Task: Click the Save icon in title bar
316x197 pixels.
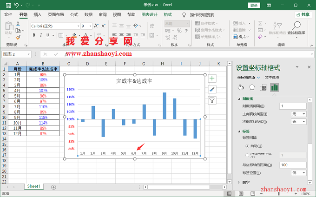Action: 8,5
